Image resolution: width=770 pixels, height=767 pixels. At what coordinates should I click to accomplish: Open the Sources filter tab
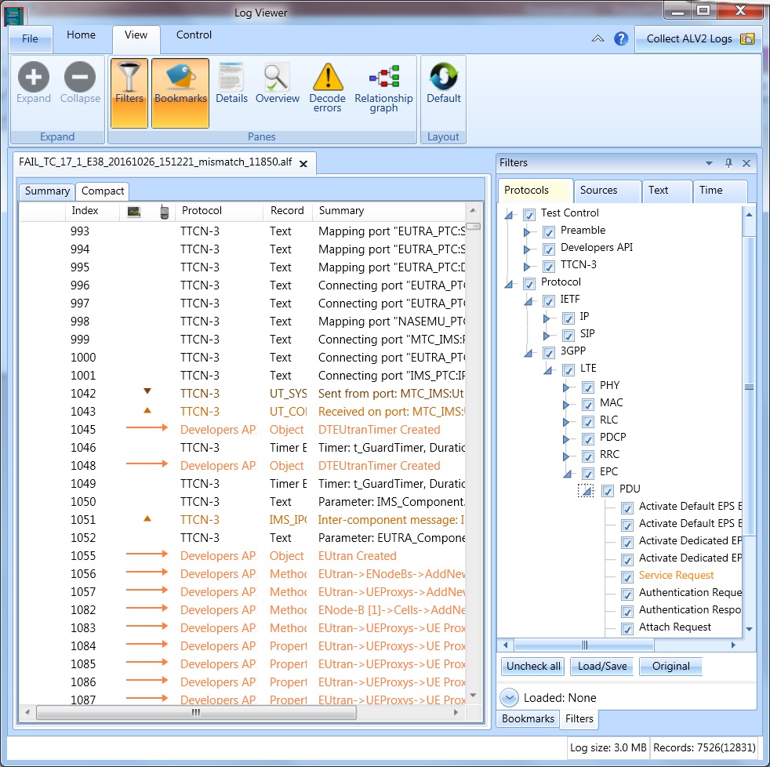[x=598, y=191]
